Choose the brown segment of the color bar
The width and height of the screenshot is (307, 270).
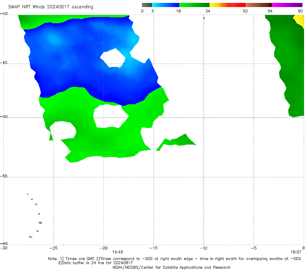click(x=258, y=5)
